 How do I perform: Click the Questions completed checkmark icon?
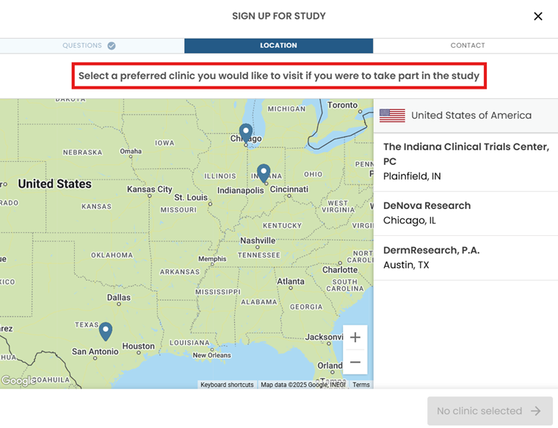[112, 45]
